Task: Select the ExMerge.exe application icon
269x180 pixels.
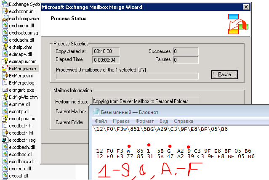Action: pyautogui.click(x=5, y=68)
